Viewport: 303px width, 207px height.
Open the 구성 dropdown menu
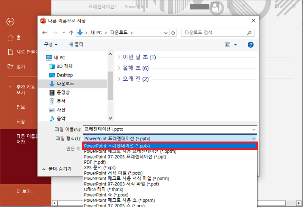point(51,44)
